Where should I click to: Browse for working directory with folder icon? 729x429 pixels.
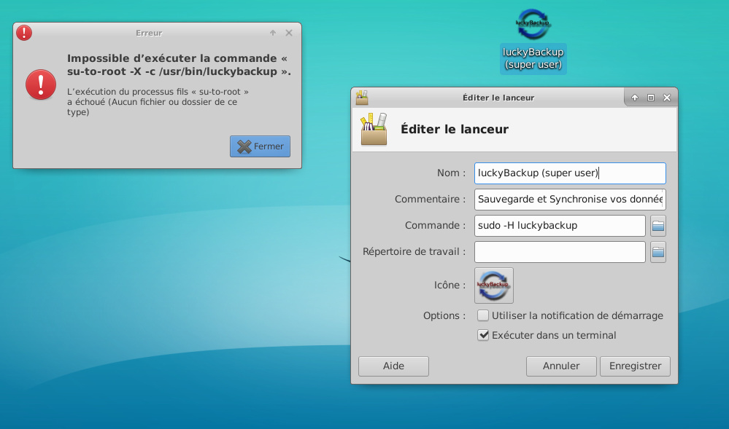tap(658, 252)
